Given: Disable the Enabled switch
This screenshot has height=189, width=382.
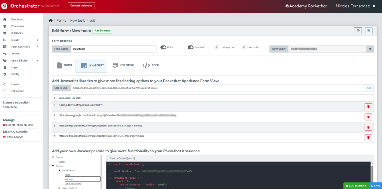Looking at the screenshot, I should (x=190, y=47).
